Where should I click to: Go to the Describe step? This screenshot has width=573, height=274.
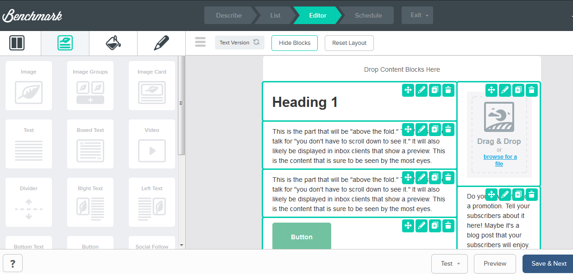(x=229, y=15)
